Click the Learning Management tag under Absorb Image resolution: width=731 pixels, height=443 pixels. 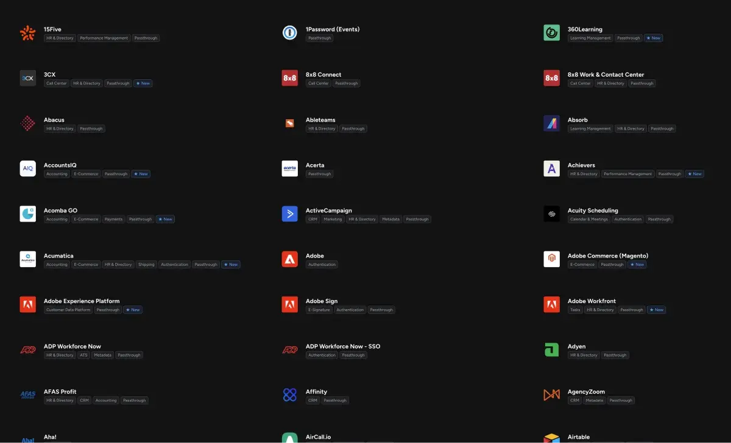[x=590, y=129]
